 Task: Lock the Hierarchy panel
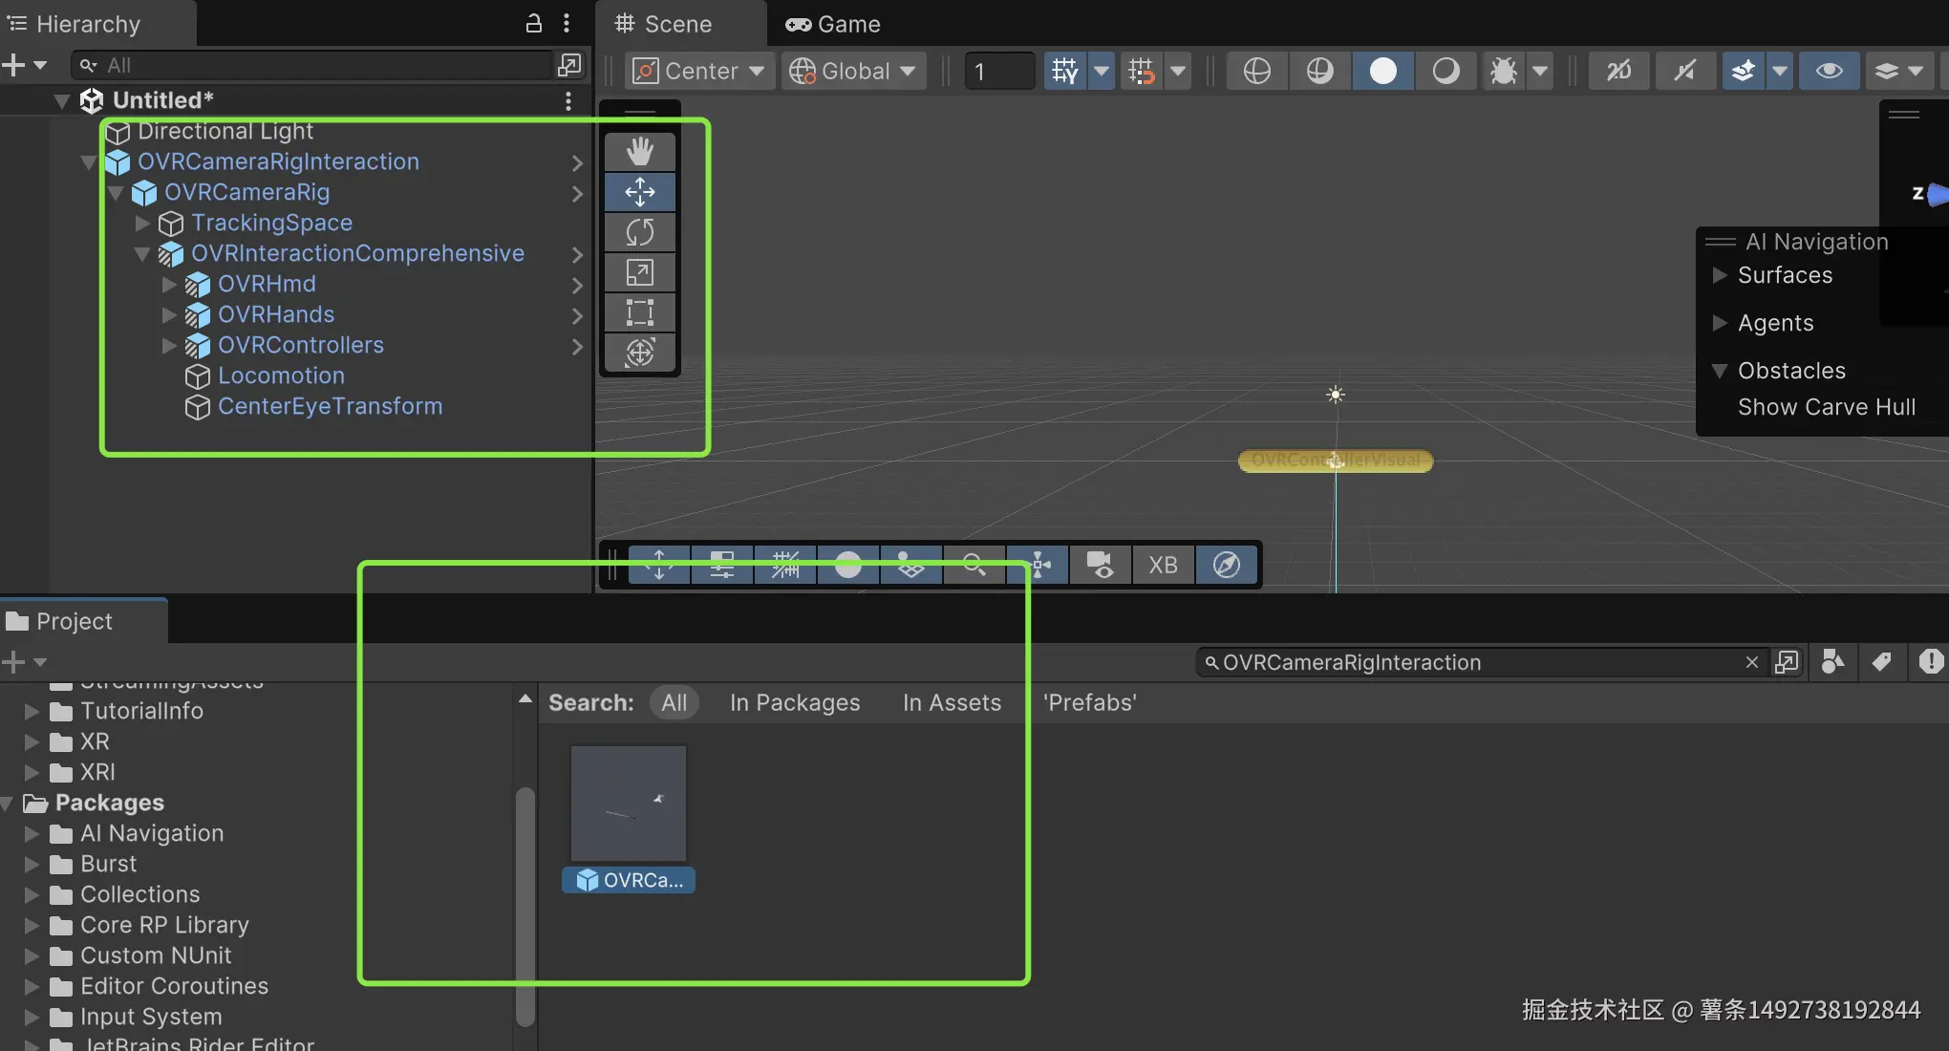[x=534, y=23]
